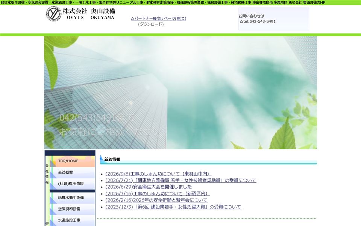
Task: Open the 2026/9/8 東村山市内 completion news
Action: tap(158, 174)
